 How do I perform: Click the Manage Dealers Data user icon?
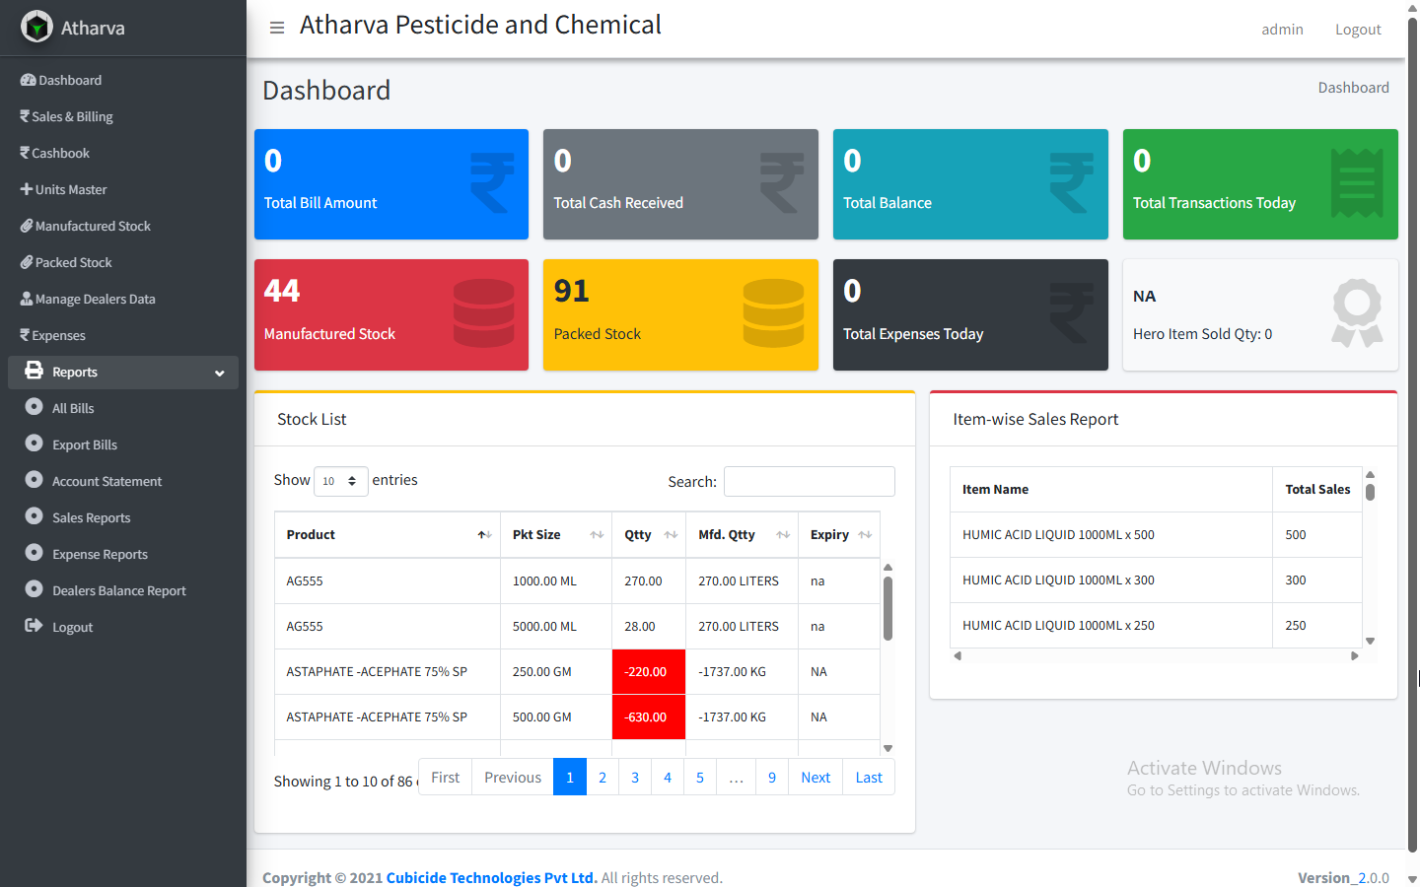click(x=27, y=299)
